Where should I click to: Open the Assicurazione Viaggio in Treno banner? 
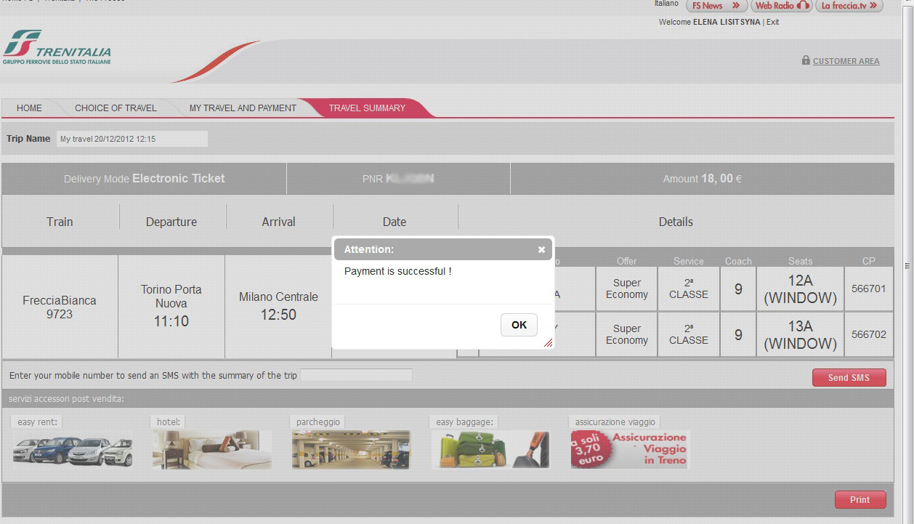click(x=629, y=449)
